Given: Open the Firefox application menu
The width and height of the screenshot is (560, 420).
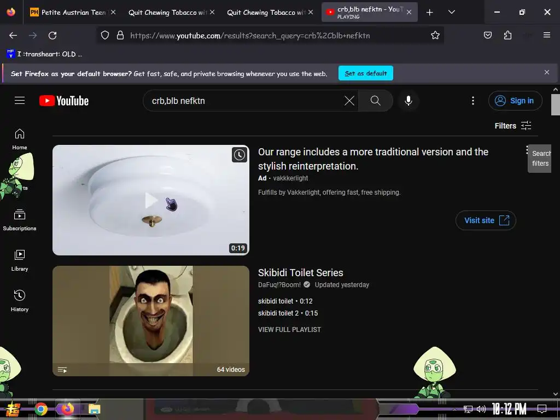Looking at the screenshot, I should pyautogui.click(x=546, y=36).
